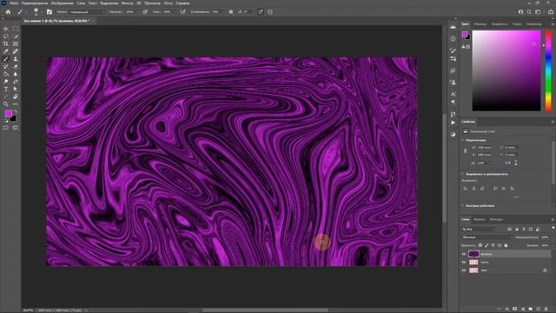556x313 pixels.
Task: Open the Filter menu
Action: tap(128, 3)
